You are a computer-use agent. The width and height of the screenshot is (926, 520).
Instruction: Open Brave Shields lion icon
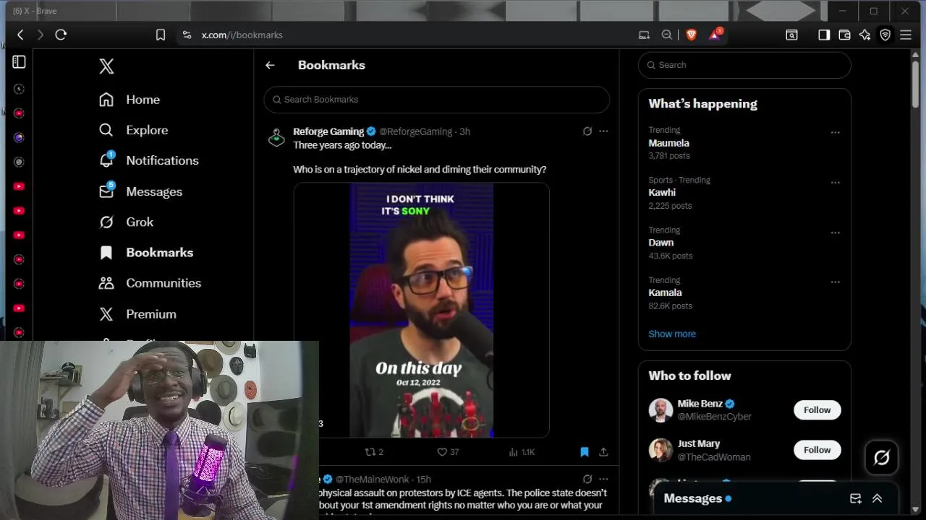tap(692, 35)
